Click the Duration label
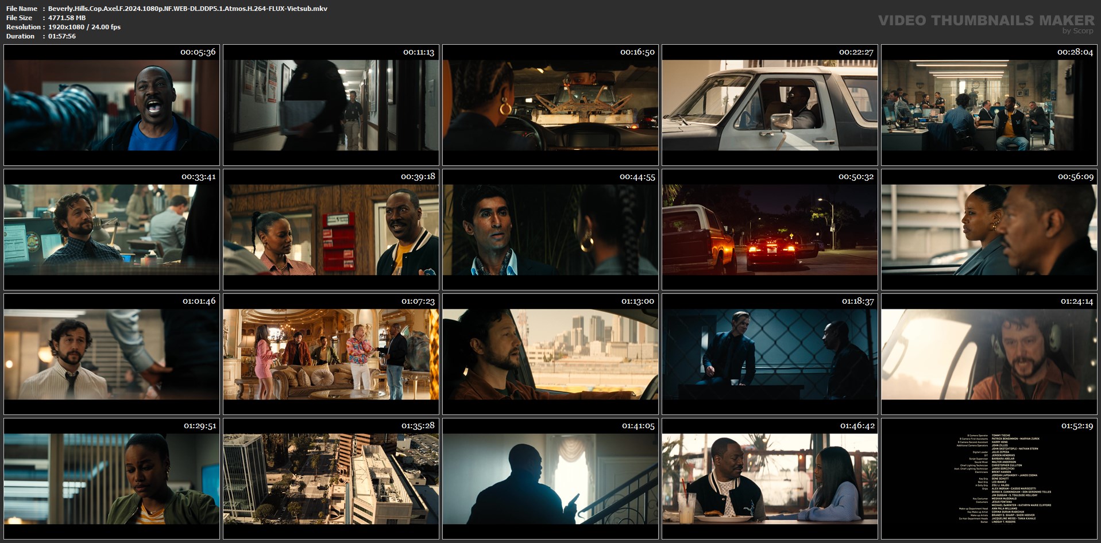 (x=21, y=36)
